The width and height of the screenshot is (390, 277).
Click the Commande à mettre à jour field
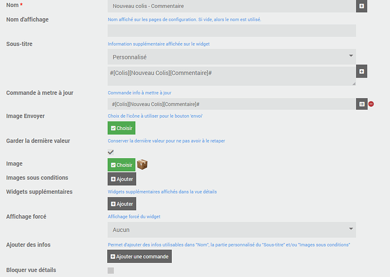(x=232, y=104)
